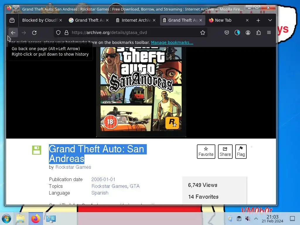300x225 pixels.
Task: Open the Rockstar Games topic link
Action: tap(109, 186)
